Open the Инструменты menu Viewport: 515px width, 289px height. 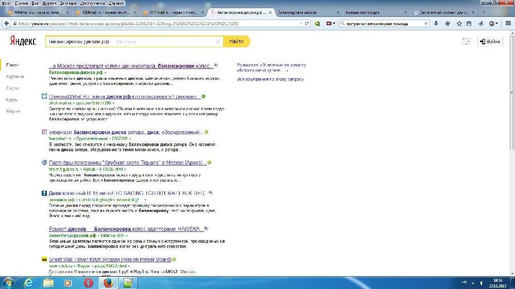coord(93,3)
